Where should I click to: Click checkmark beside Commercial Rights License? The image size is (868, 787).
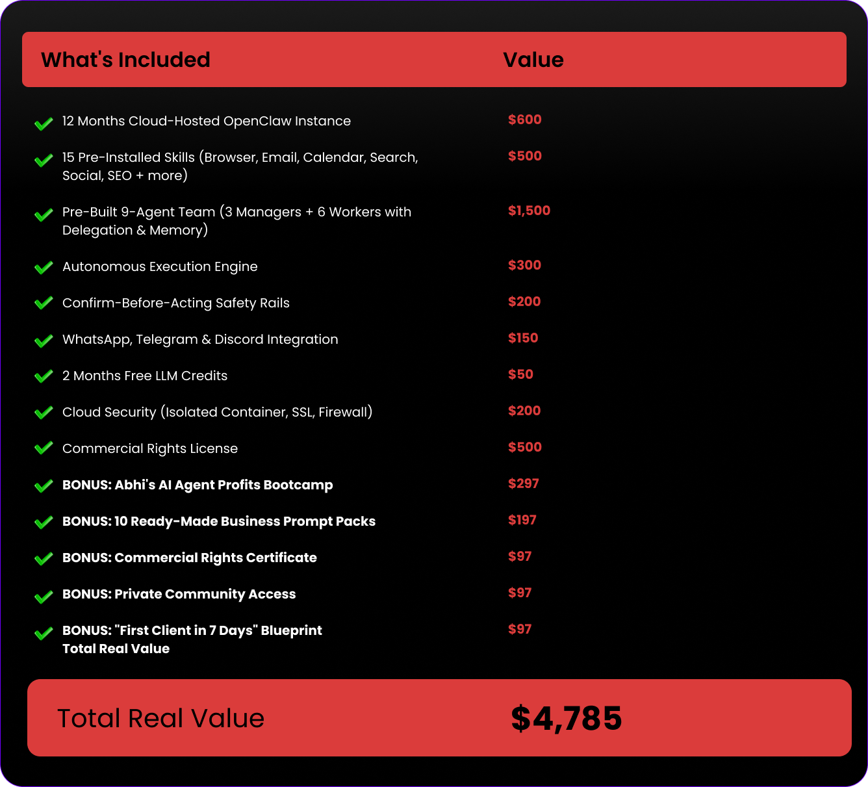(44, 448)
